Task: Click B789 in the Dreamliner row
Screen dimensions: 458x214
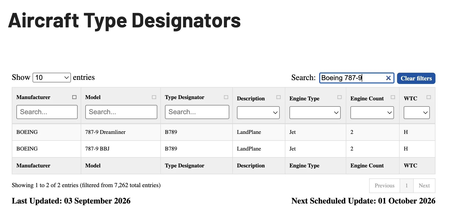Action: pyautogui.click(x=171, y=132)
